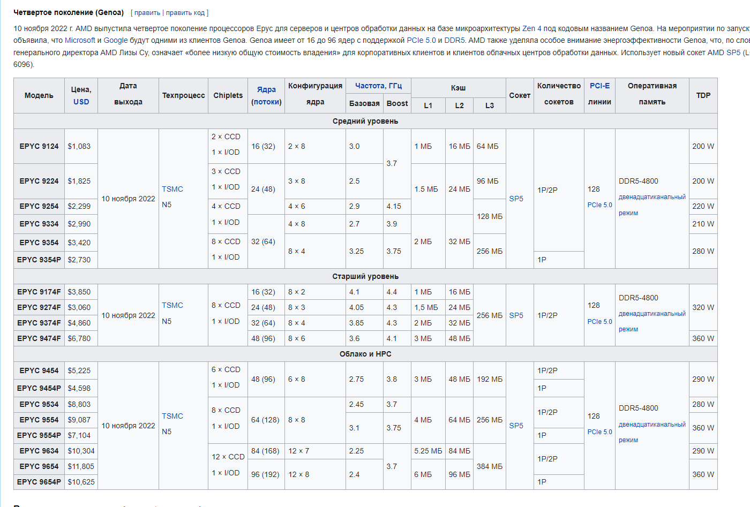
Task: Click the EPYC 9334 model cell
Action: pos(39,224)
